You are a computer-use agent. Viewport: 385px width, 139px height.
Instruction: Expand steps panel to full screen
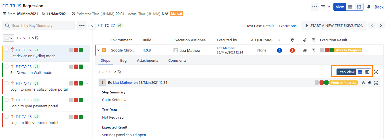coord(376,72)
